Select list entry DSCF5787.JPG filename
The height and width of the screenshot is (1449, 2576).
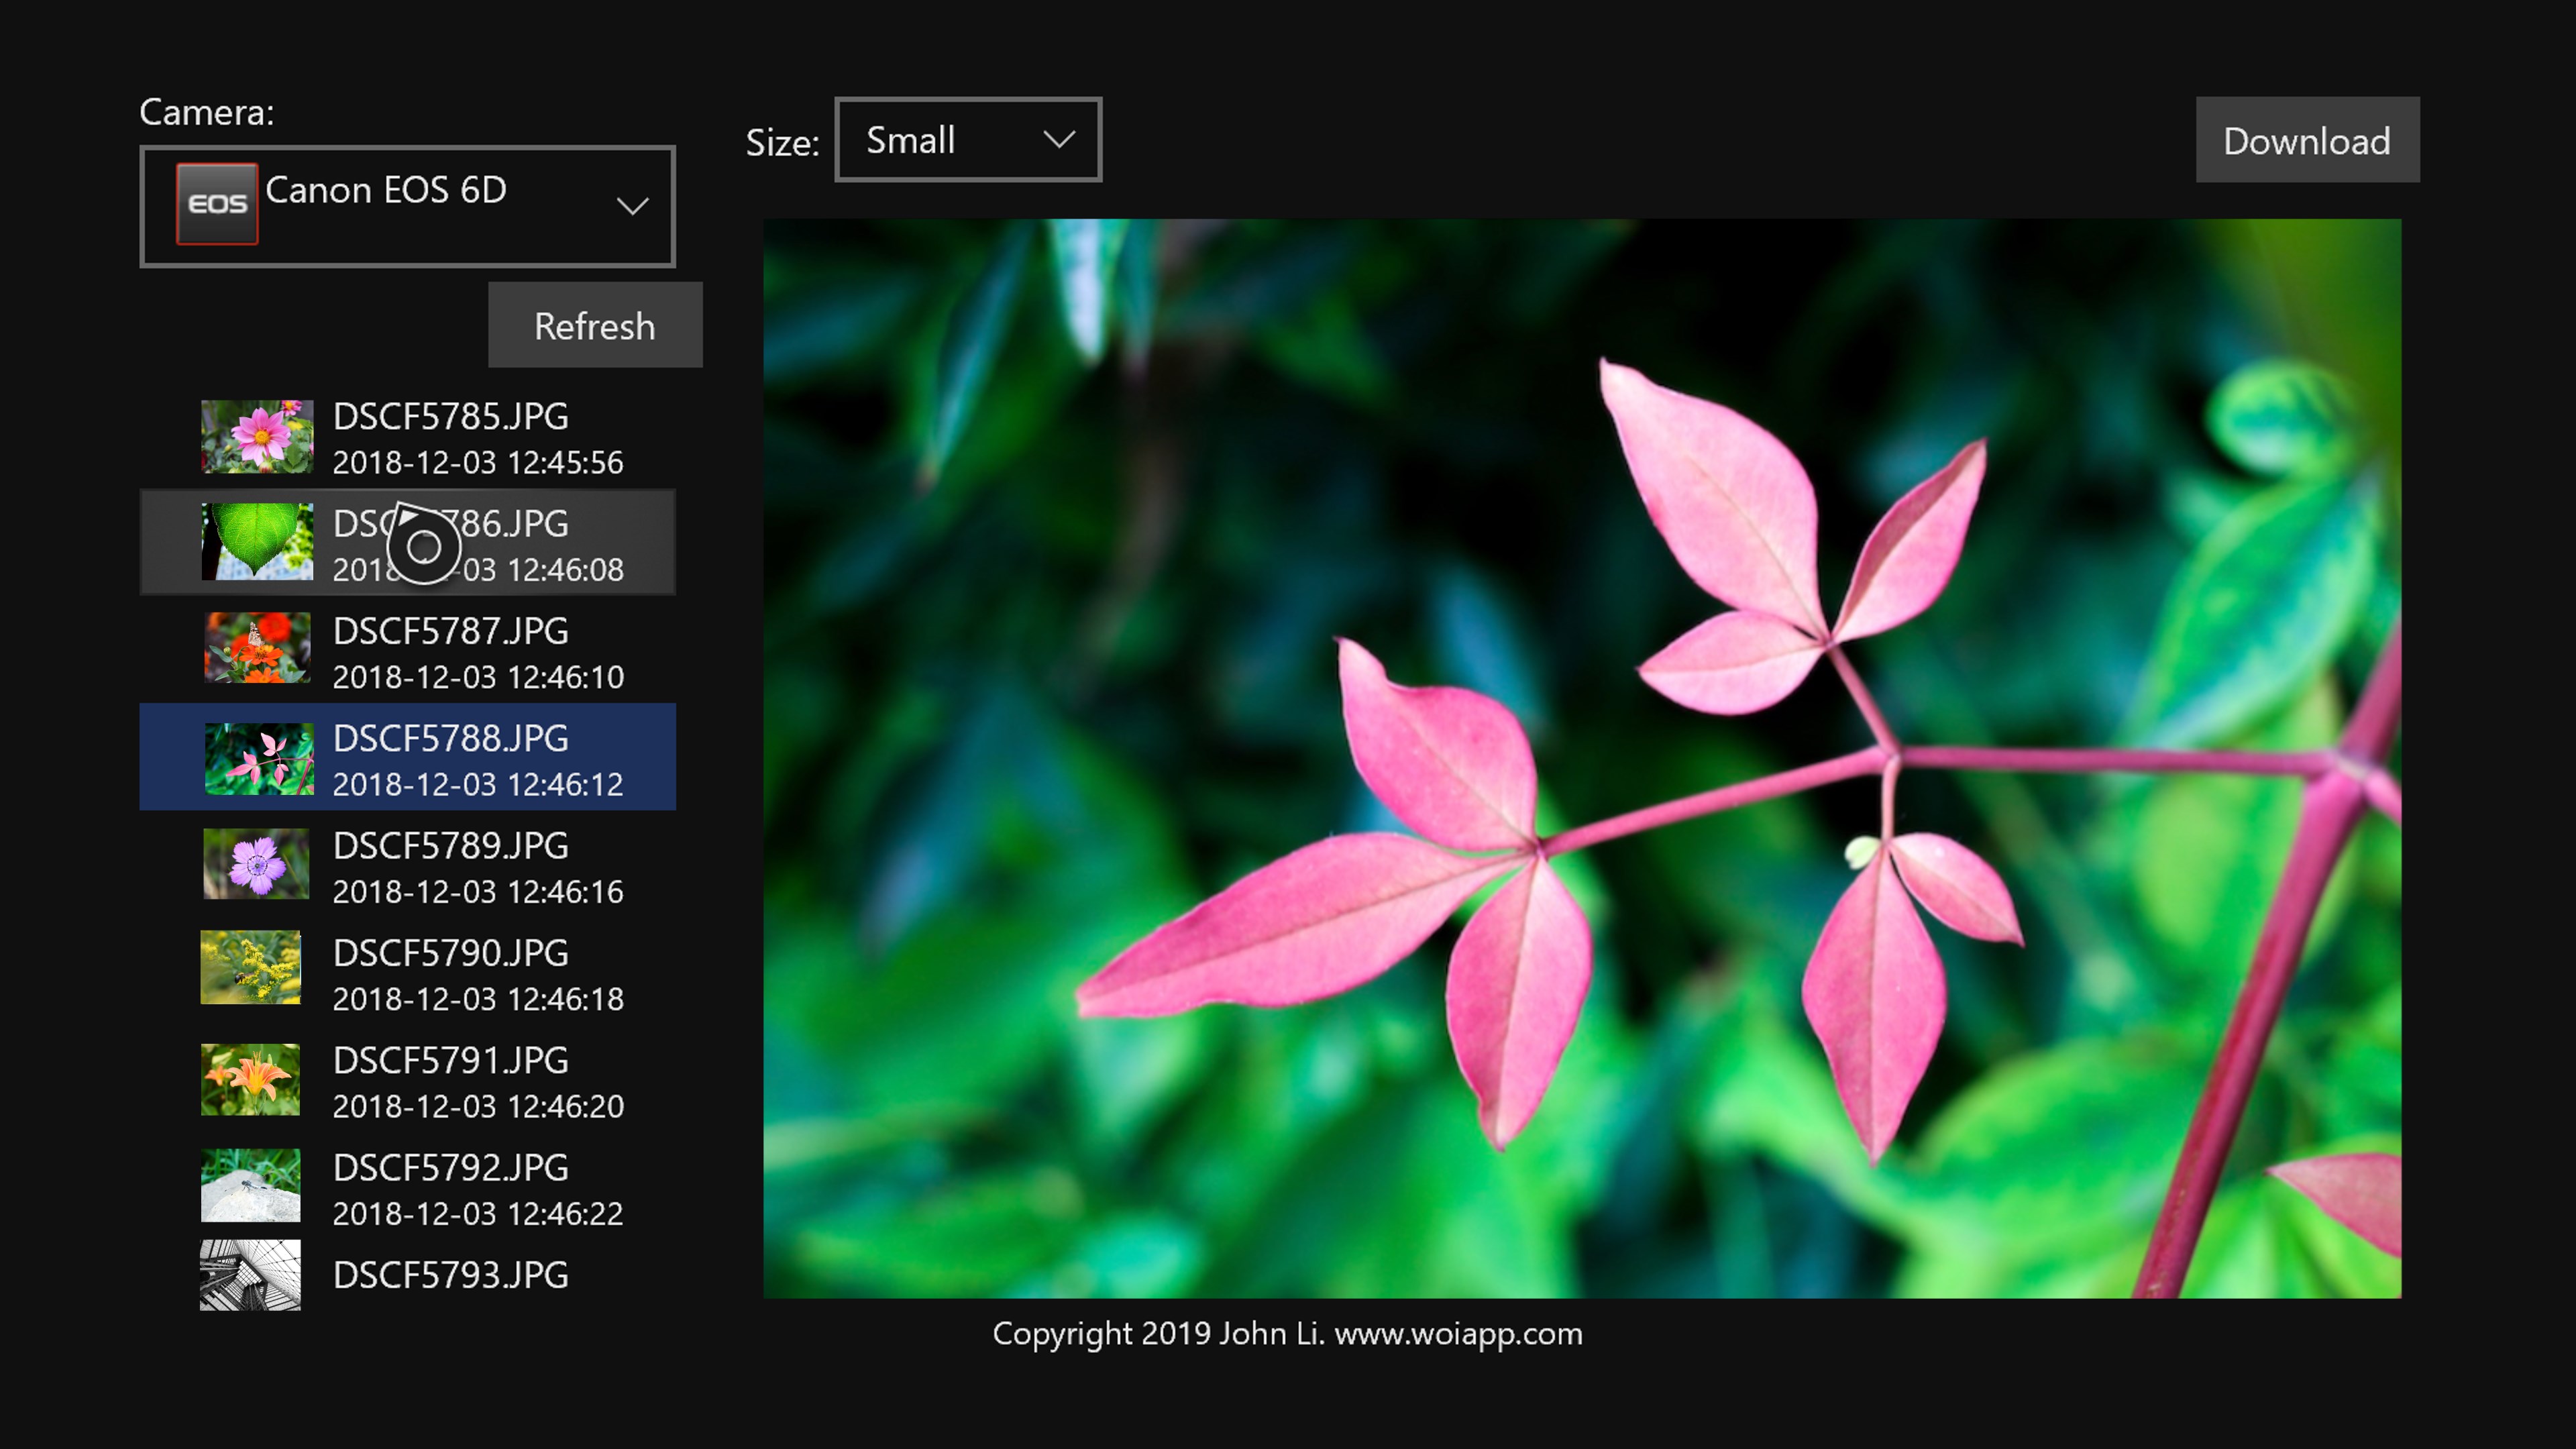450,632
